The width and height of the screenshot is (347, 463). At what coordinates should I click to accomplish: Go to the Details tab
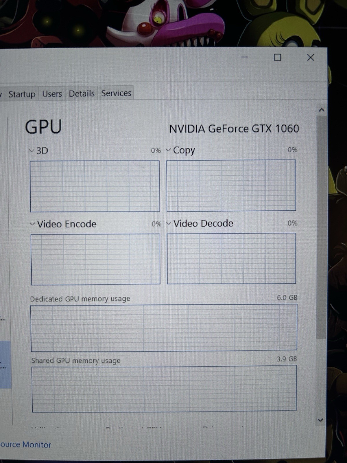82,93
